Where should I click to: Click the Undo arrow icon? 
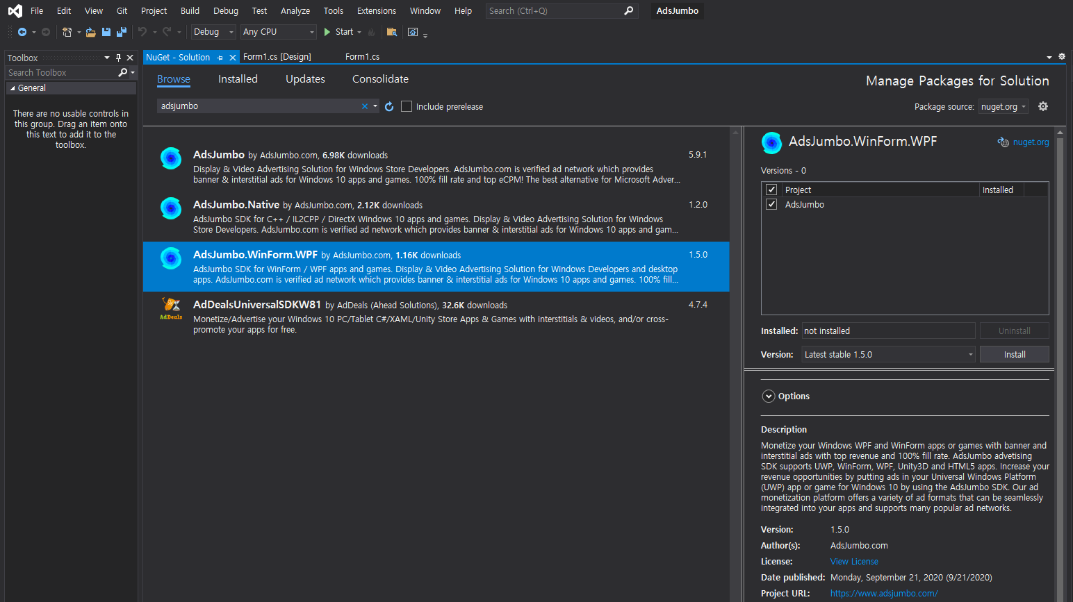pos(142,32)
